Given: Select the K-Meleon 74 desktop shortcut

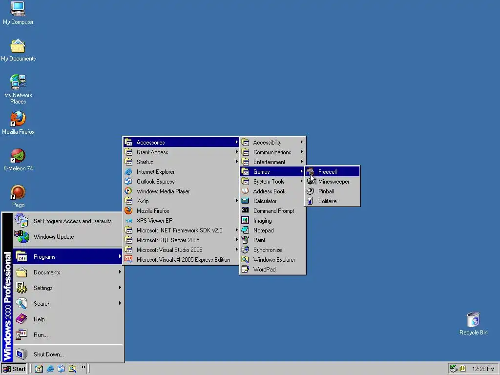Looking at the screenshot, I should [18, 160].
